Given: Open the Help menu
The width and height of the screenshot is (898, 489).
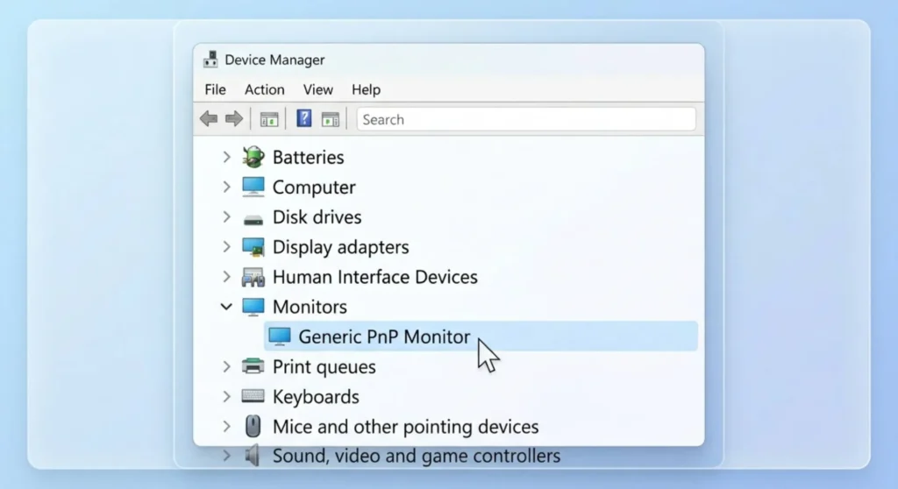Looking at the screenshot, I should coord(366,89).
